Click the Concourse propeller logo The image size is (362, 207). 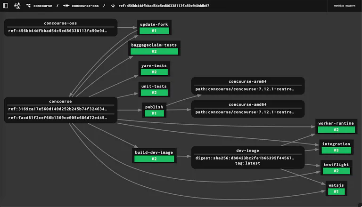[x=17, y=6]
